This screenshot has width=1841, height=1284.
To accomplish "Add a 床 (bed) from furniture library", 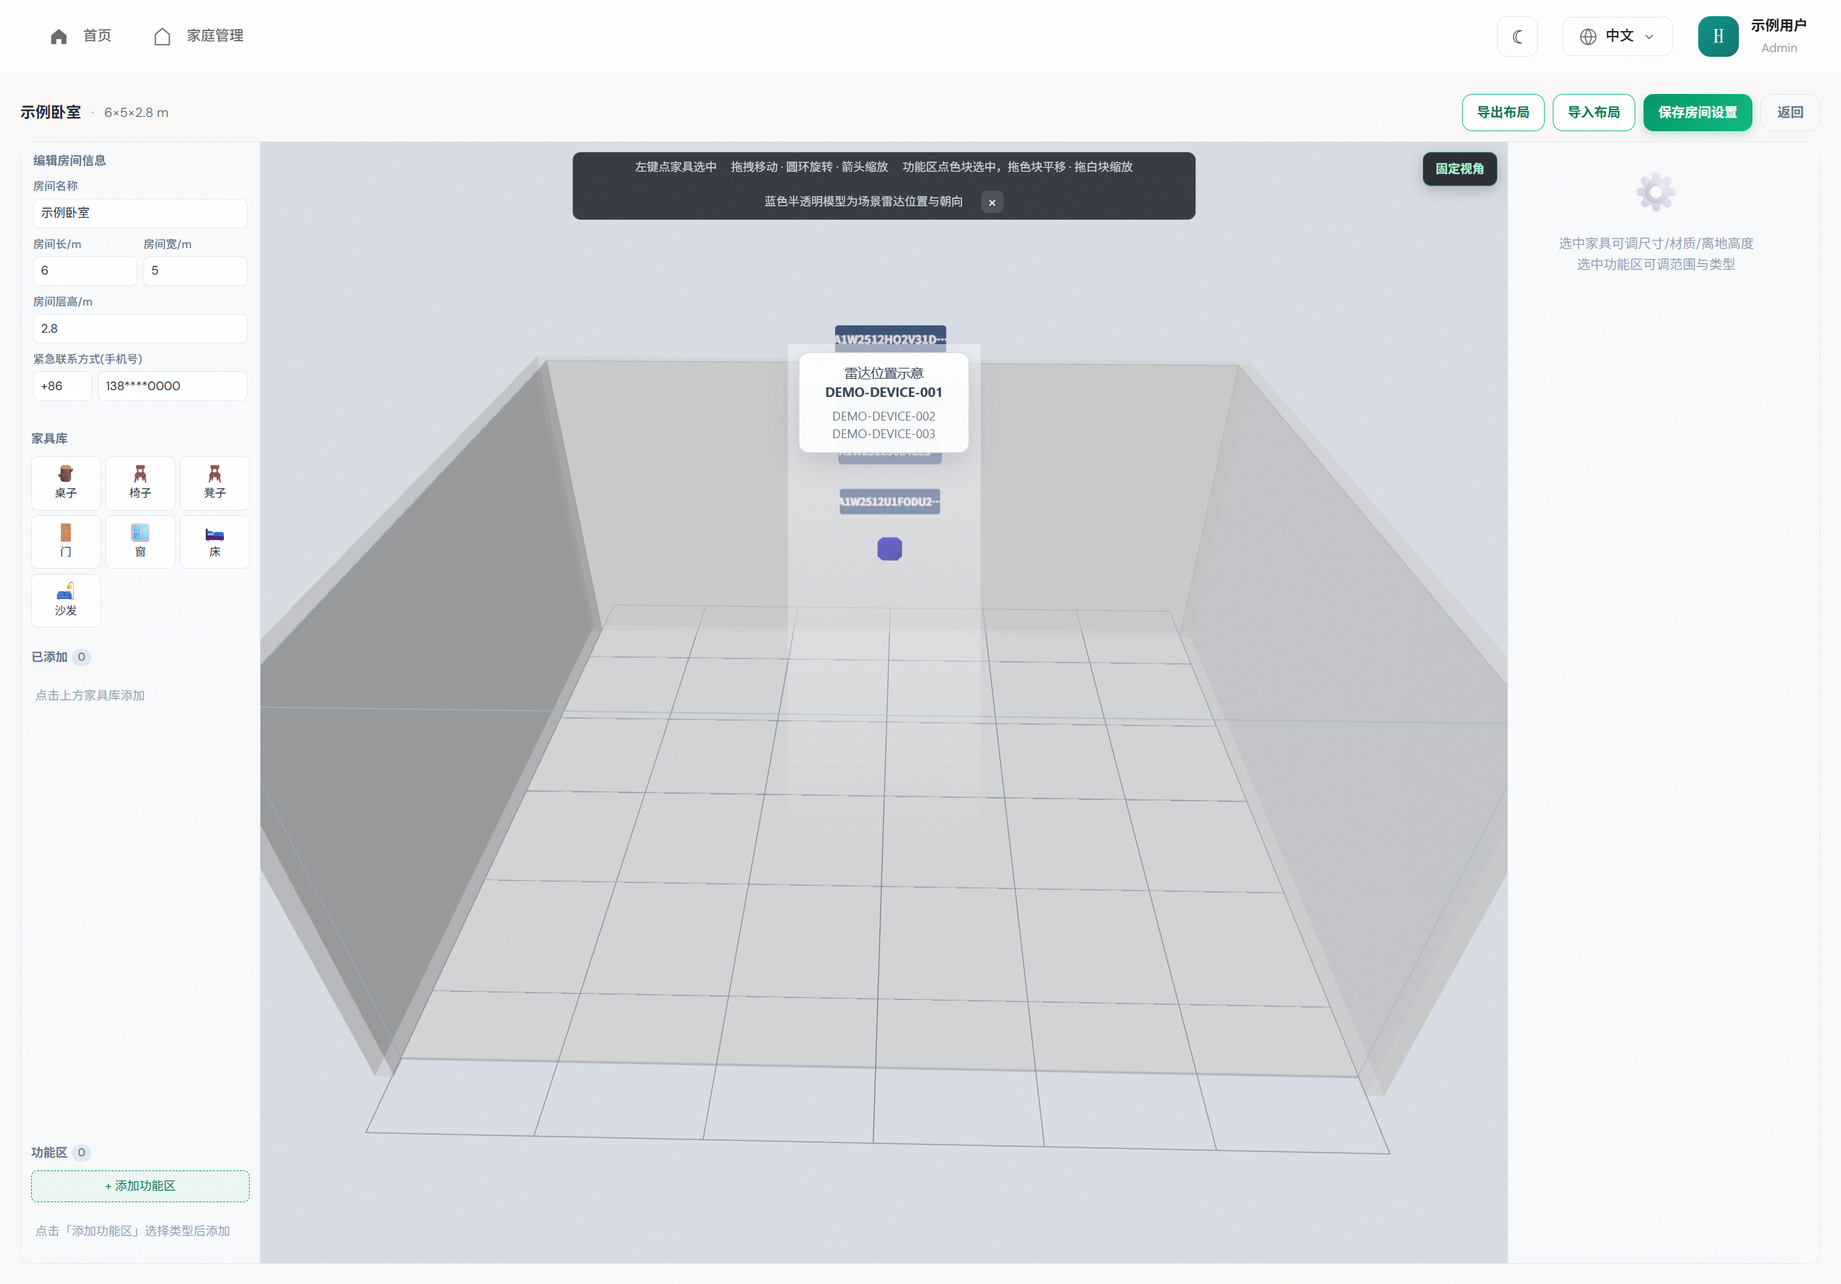I will click(x=215, y=542).
